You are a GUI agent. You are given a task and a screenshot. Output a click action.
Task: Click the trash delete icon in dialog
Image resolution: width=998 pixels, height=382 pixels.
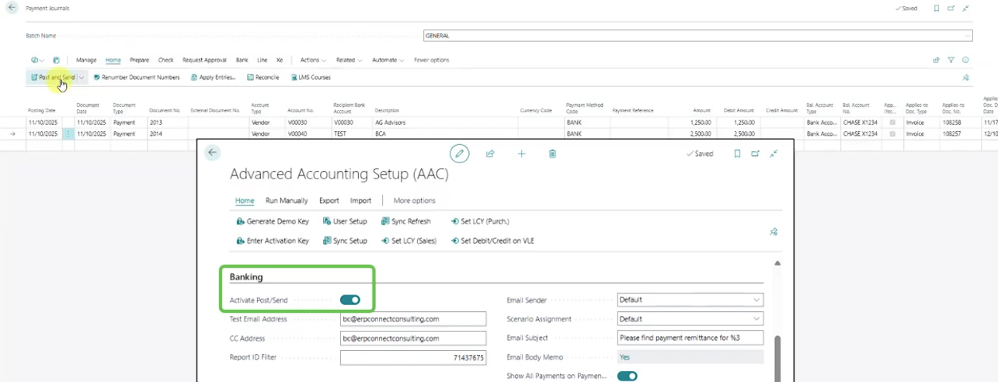(552, 154)
